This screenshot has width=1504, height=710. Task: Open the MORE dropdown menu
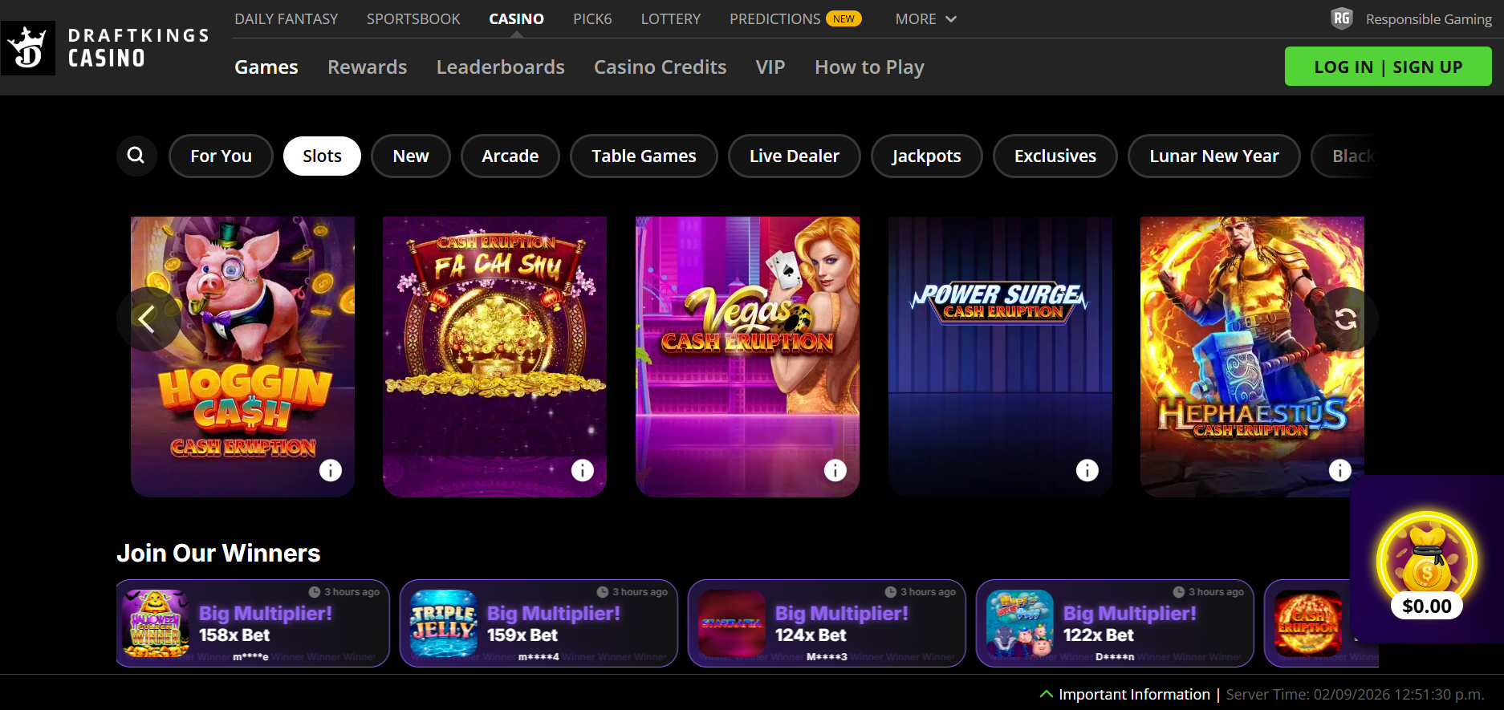pos(926,18)
